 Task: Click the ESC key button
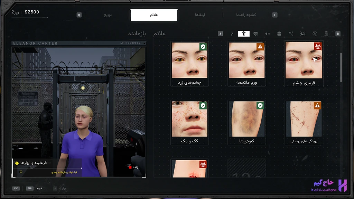coord(16,188)
